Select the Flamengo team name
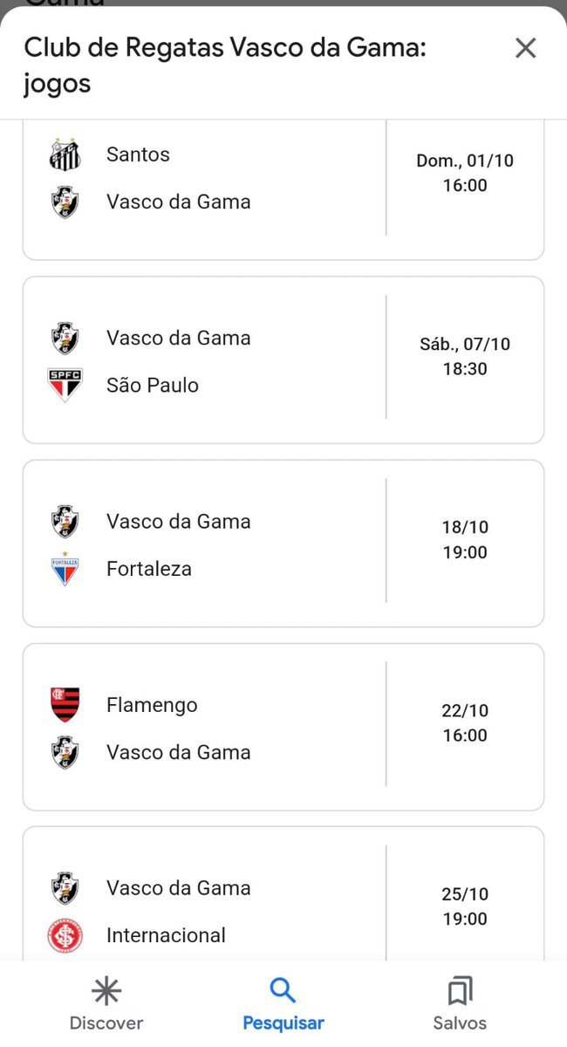Screen dimensions: 567x1047 pyautogui.click(x=152, y=705)
